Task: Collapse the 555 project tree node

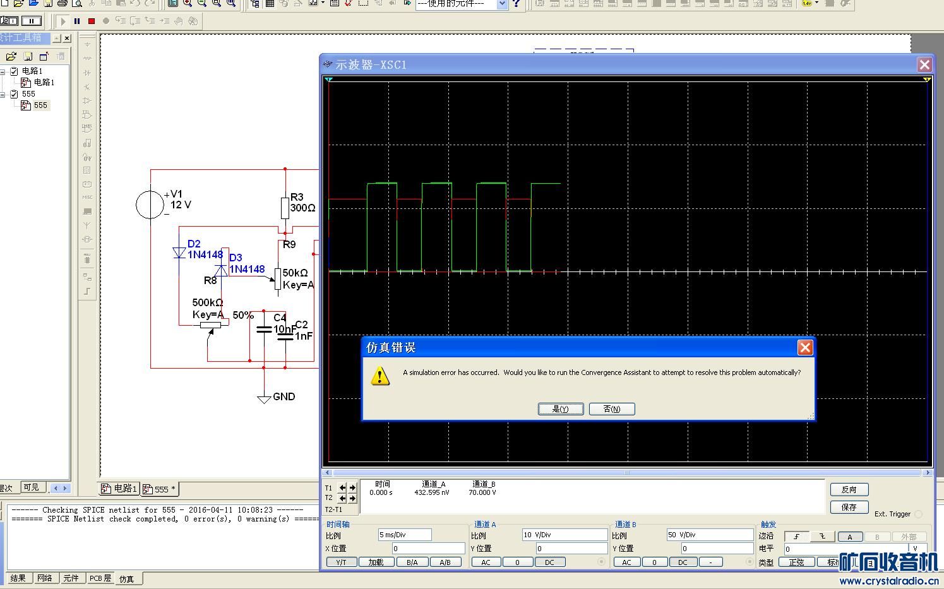Action: tap(3, 94)
